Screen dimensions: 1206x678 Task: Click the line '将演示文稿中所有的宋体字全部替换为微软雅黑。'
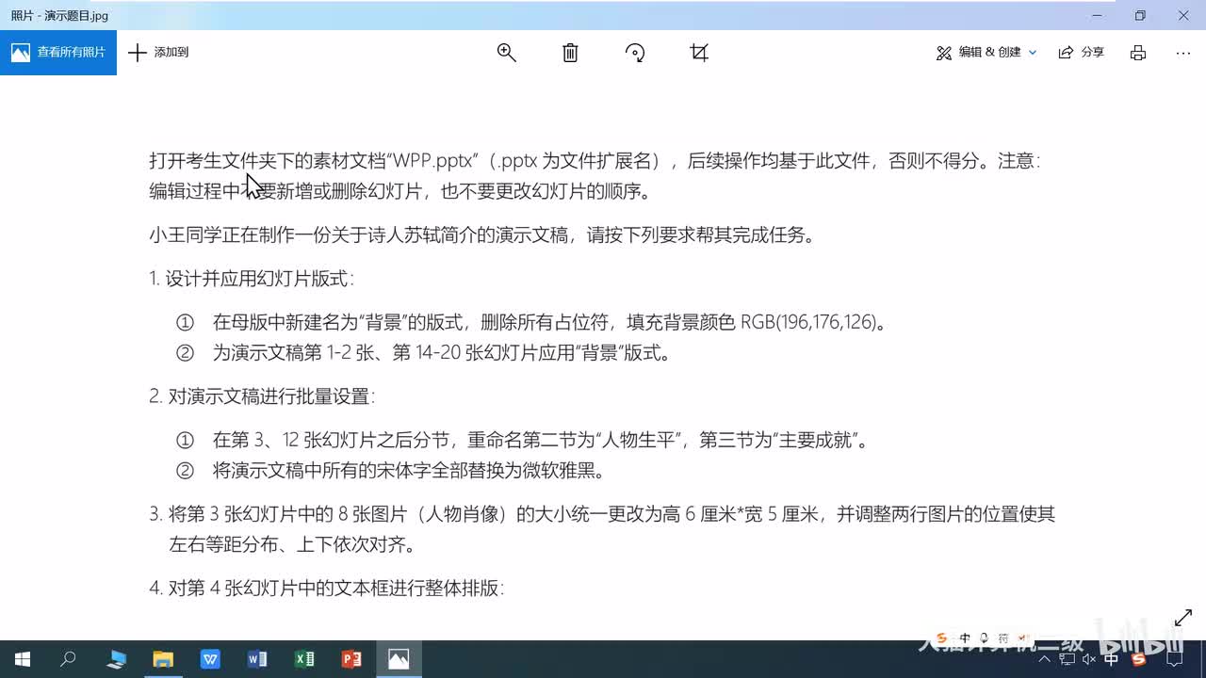click(x=408, y=470)
